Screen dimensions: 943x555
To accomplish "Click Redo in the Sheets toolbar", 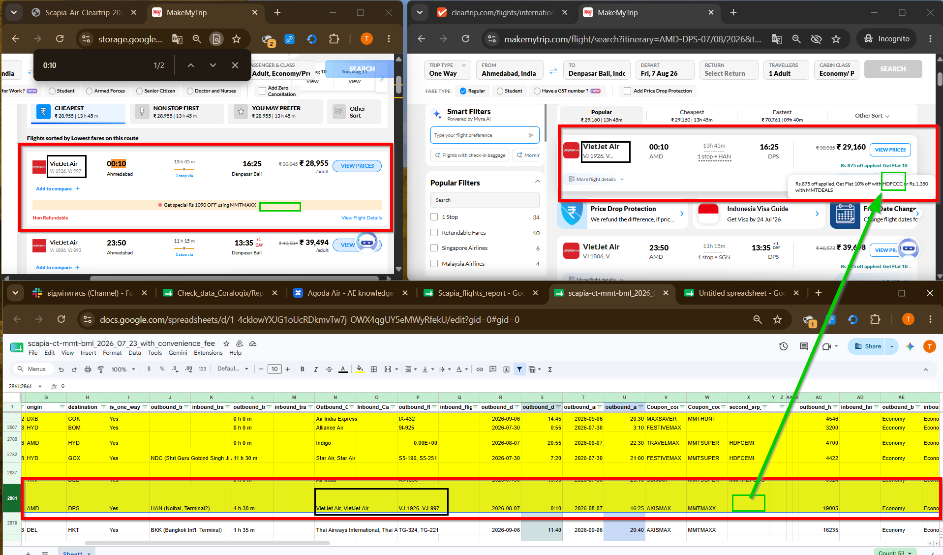I will tap(74, 369).
